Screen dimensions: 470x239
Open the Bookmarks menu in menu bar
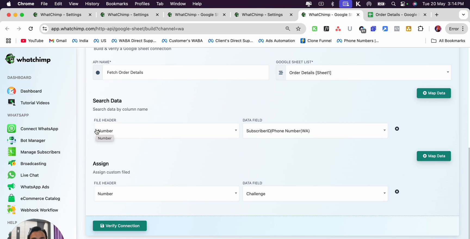coord(117,4)
